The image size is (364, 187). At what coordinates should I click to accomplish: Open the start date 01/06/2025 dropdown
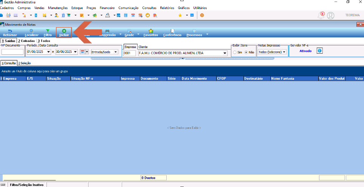click(x=48, y=52)
